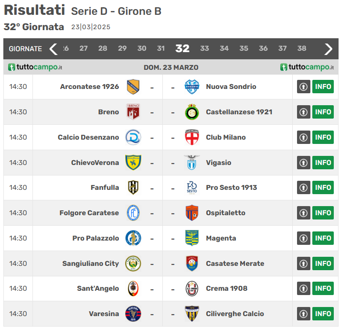Open matchday 37 results

pos(282,49)
